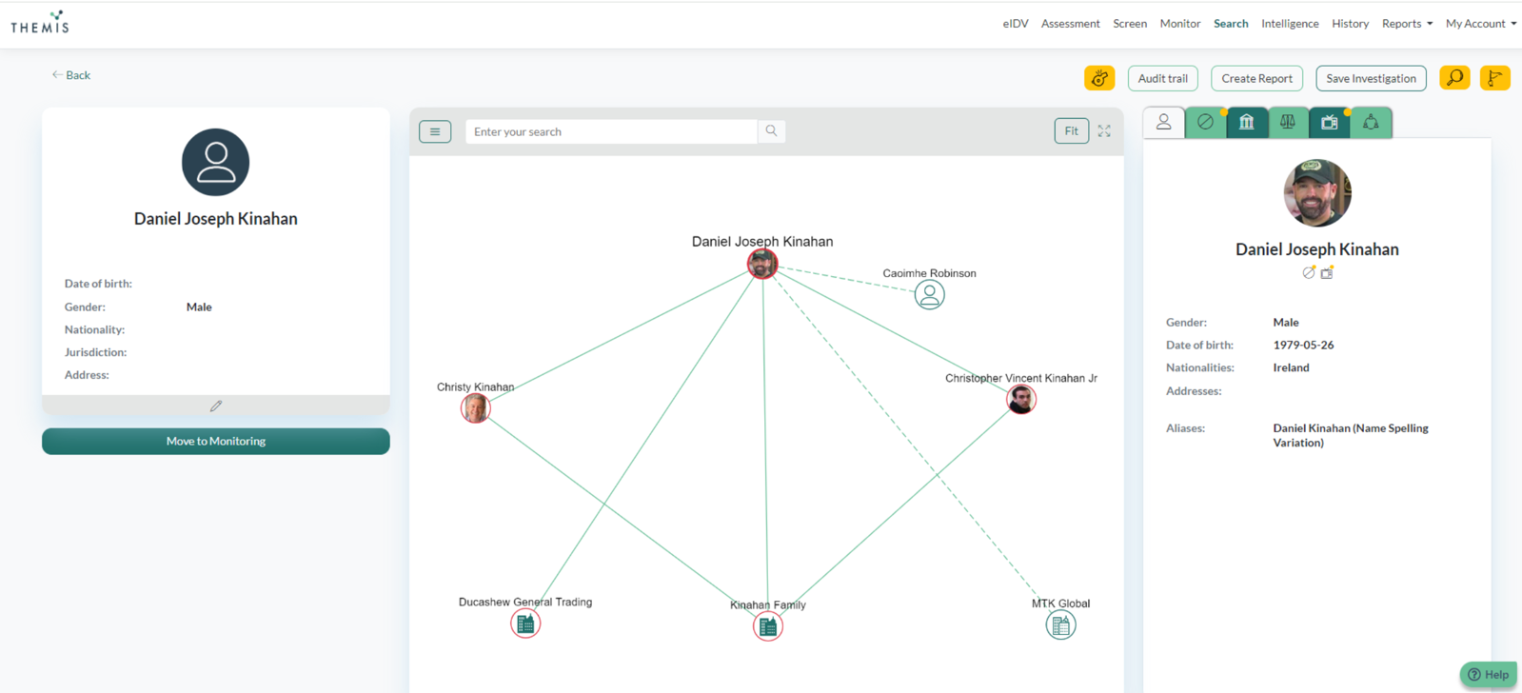Open the eIDV menu item

(x=1016, y=24)
